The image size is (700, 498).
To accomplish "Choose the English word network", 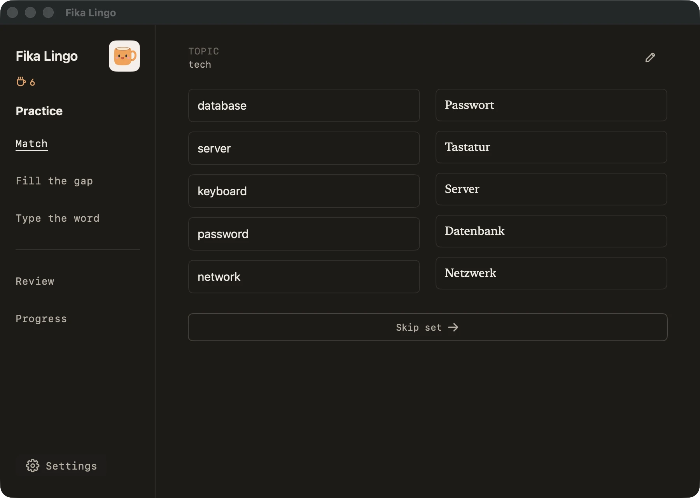I will pyautogui.click(x=304, y=277).
